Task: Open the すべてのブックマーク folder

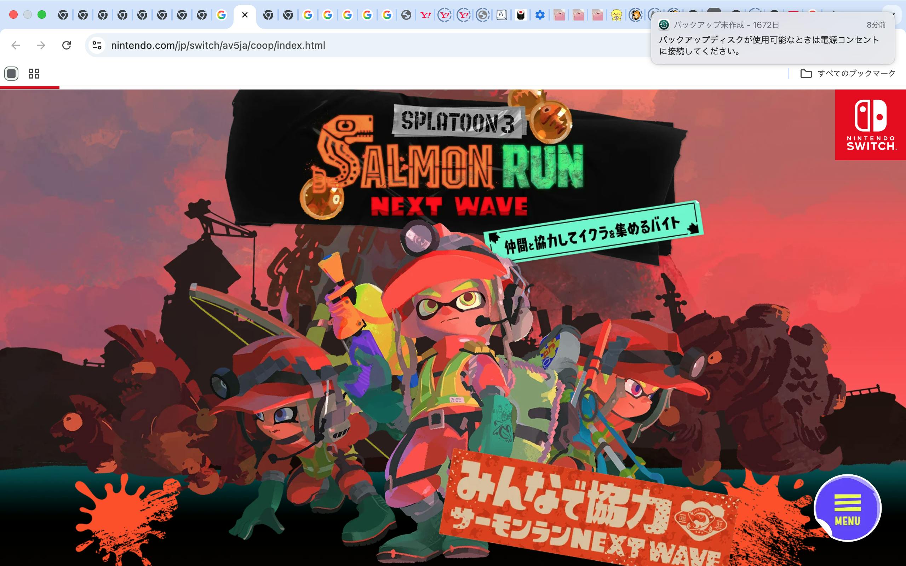Action: tap(848, 73)
